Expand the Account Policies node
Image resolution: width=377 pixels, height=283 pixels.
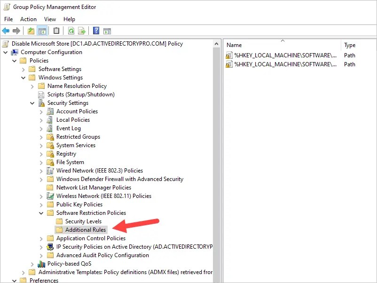(41, 111)
